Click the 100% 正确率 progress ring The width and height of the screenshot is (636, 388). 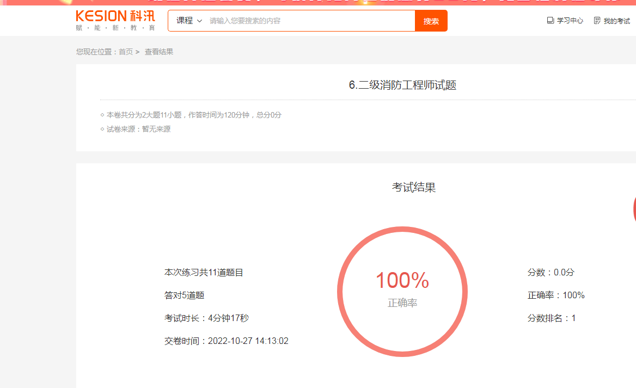pos(402,291)
